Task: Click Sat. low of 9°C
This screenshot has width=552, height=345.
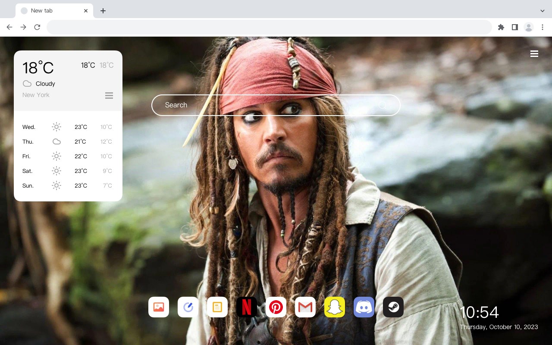Action: (x=107, y=171)
